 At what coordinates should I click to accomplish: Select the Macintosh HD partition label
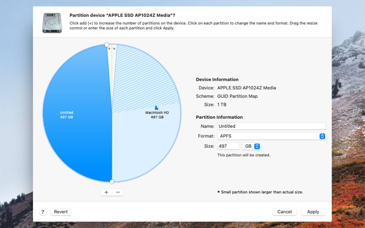click(157, 113)
